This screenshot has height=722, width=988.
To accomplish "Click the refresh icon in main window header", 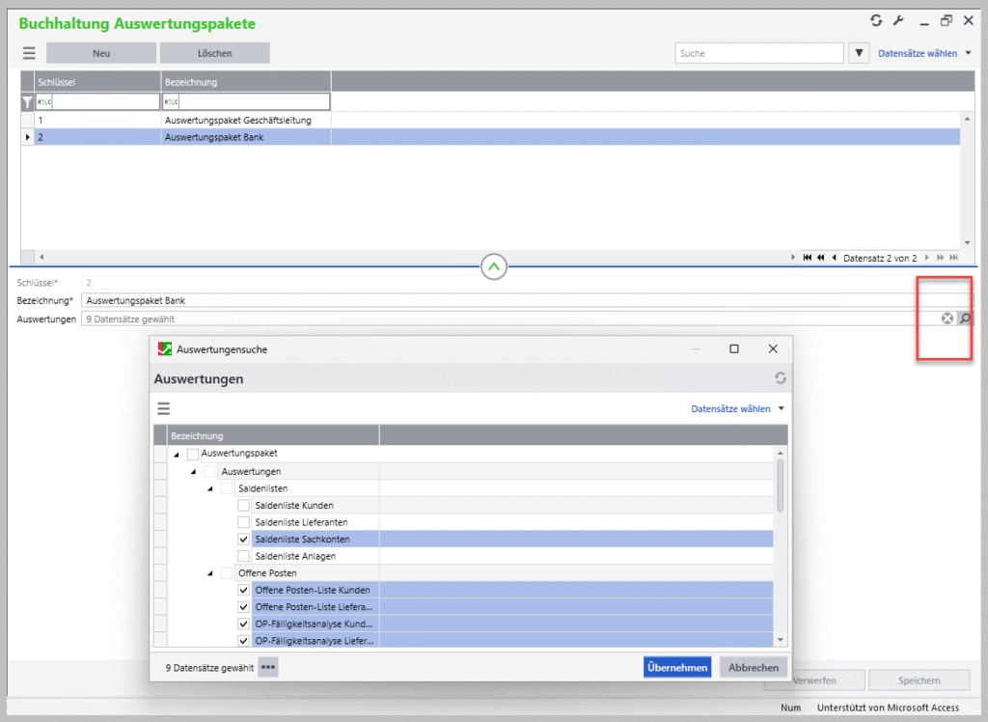I will pos(876,21).
